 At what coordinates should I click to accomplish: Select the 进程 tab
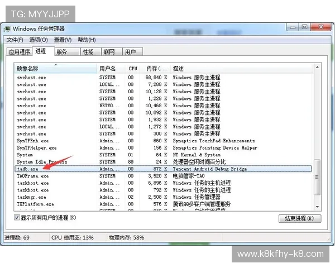tap(44, 51)
